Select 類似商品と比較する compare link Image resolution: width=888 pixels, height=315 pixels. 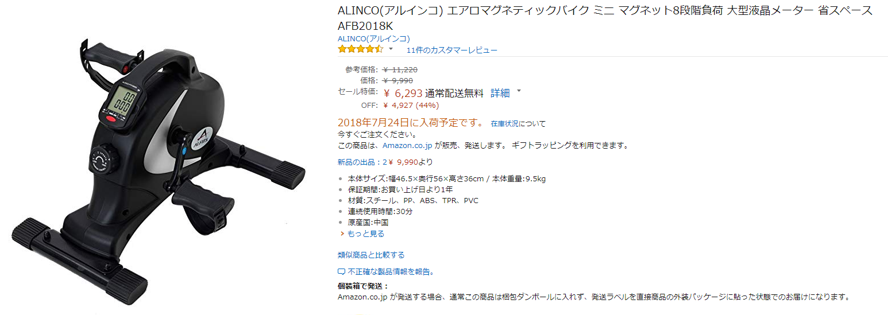pos(371,255)
